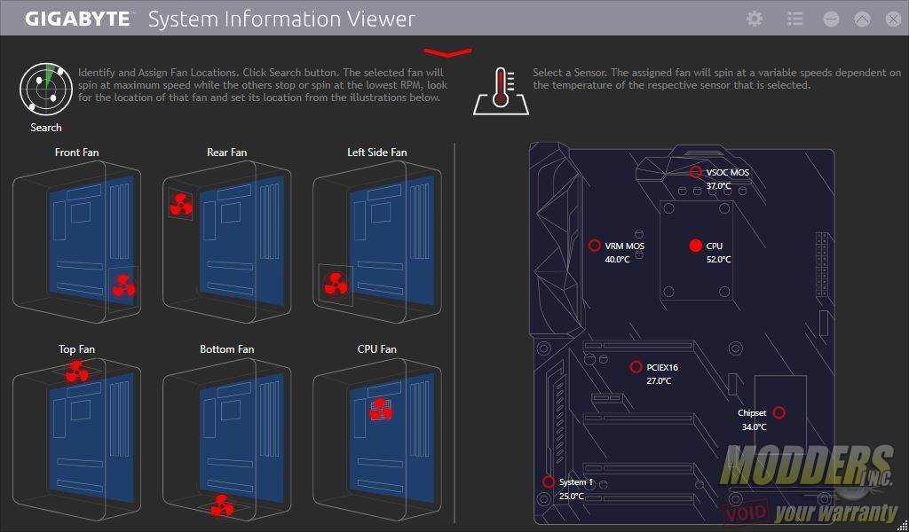The image size is (909, 532).
Task: Click the PCIEX16 sensor label
Action: (662, 368)
